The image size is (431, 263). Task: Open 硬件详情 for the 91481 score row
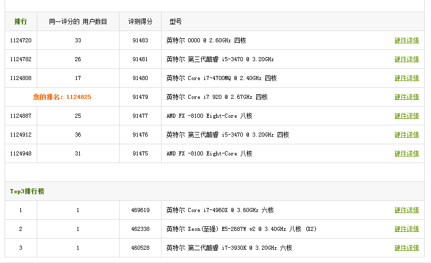[406, 59]
